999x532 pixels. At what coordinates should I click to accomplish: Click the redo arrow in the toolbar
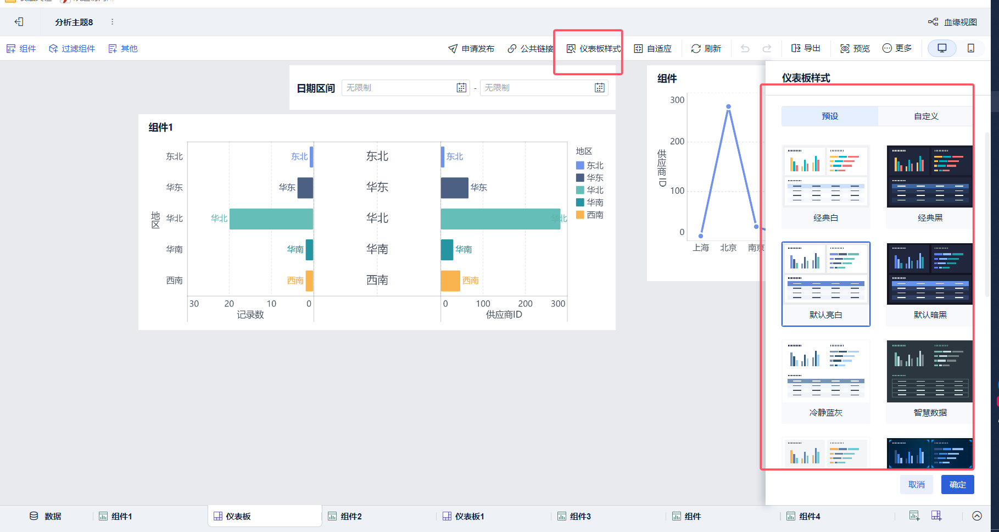(x=767, y=48)
